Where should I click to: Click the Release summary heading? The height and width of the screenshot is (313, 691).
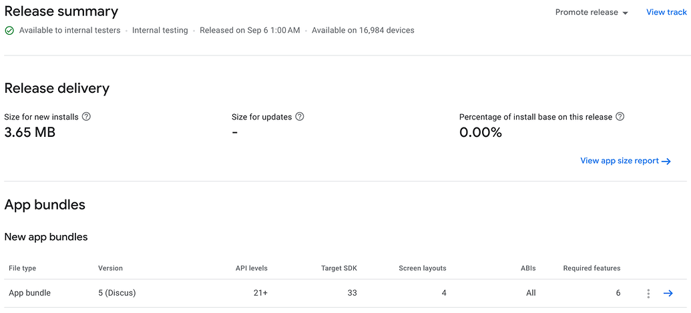coord(61,12)
